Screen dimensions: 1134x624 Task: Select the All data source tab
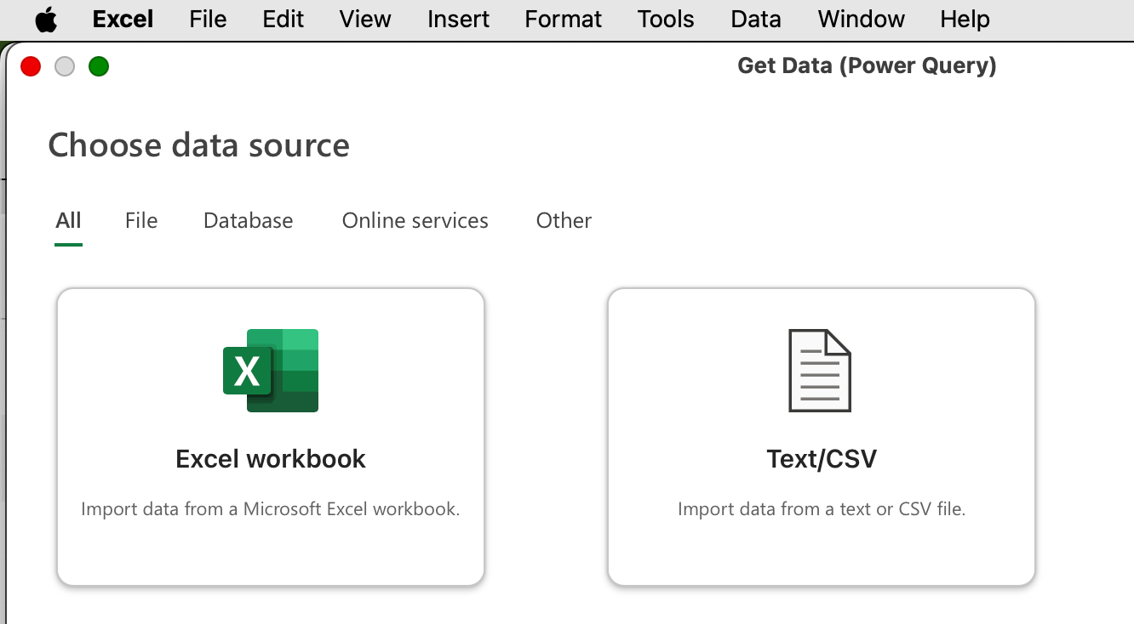point(68,221)
